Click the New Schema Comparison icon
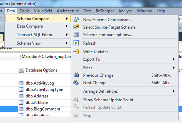The height and width of the screenshot is (123, 182). point(76,20)
